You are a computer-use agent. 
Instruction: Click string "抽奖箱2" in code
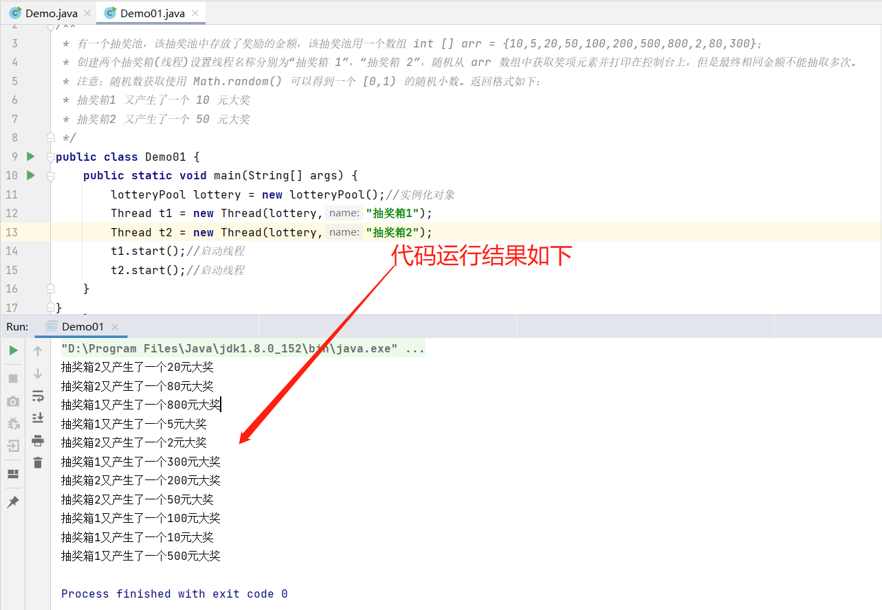[x=392, y=232]
